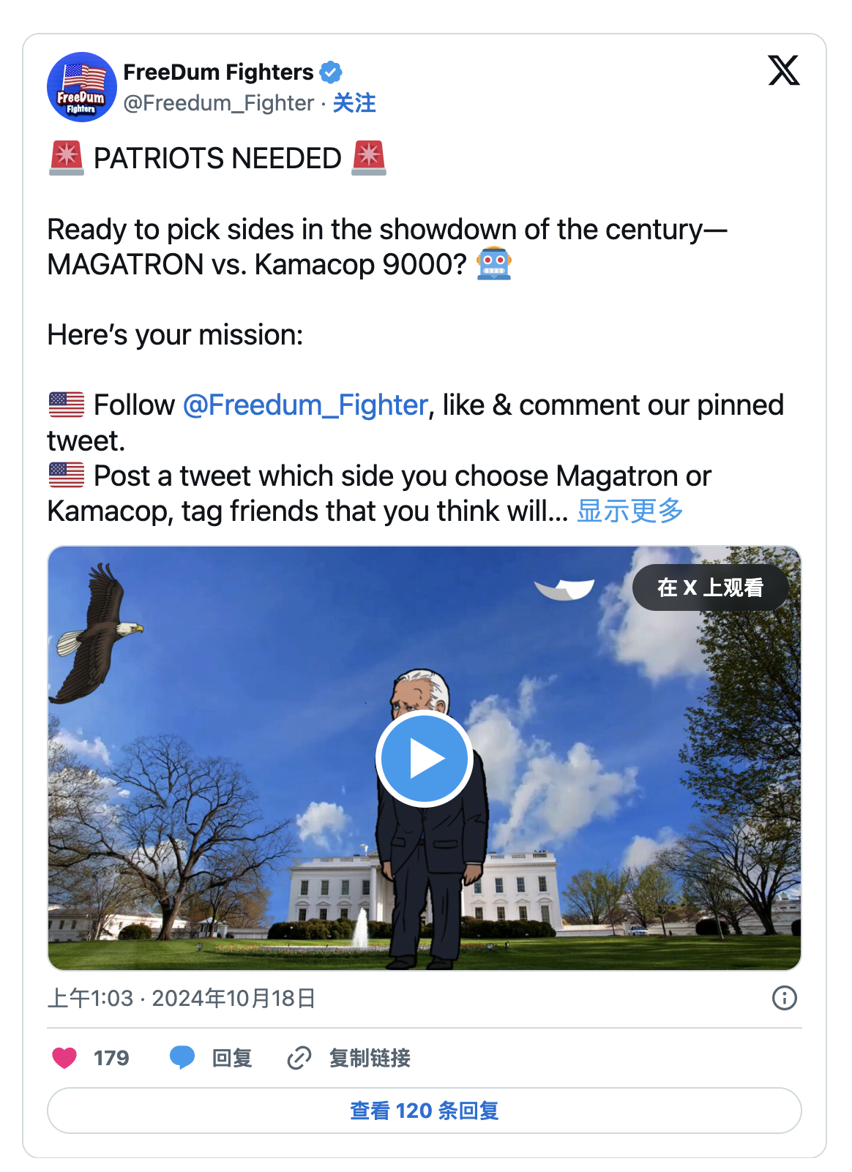Click the gray @Freedum_Fighter handle under the name
This screenshot has width=852, height=1172.
tap(219, 103)
